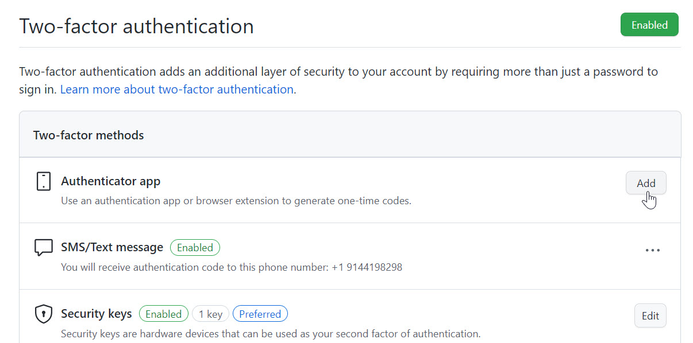
Task: Click the Authenticator app phone icon
Action: pos(43,181)
